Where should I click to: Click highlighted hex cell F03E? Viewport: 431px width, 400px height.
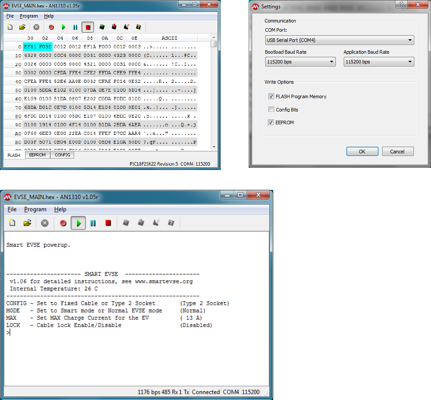pyautogui.click(x=45, y=47)
